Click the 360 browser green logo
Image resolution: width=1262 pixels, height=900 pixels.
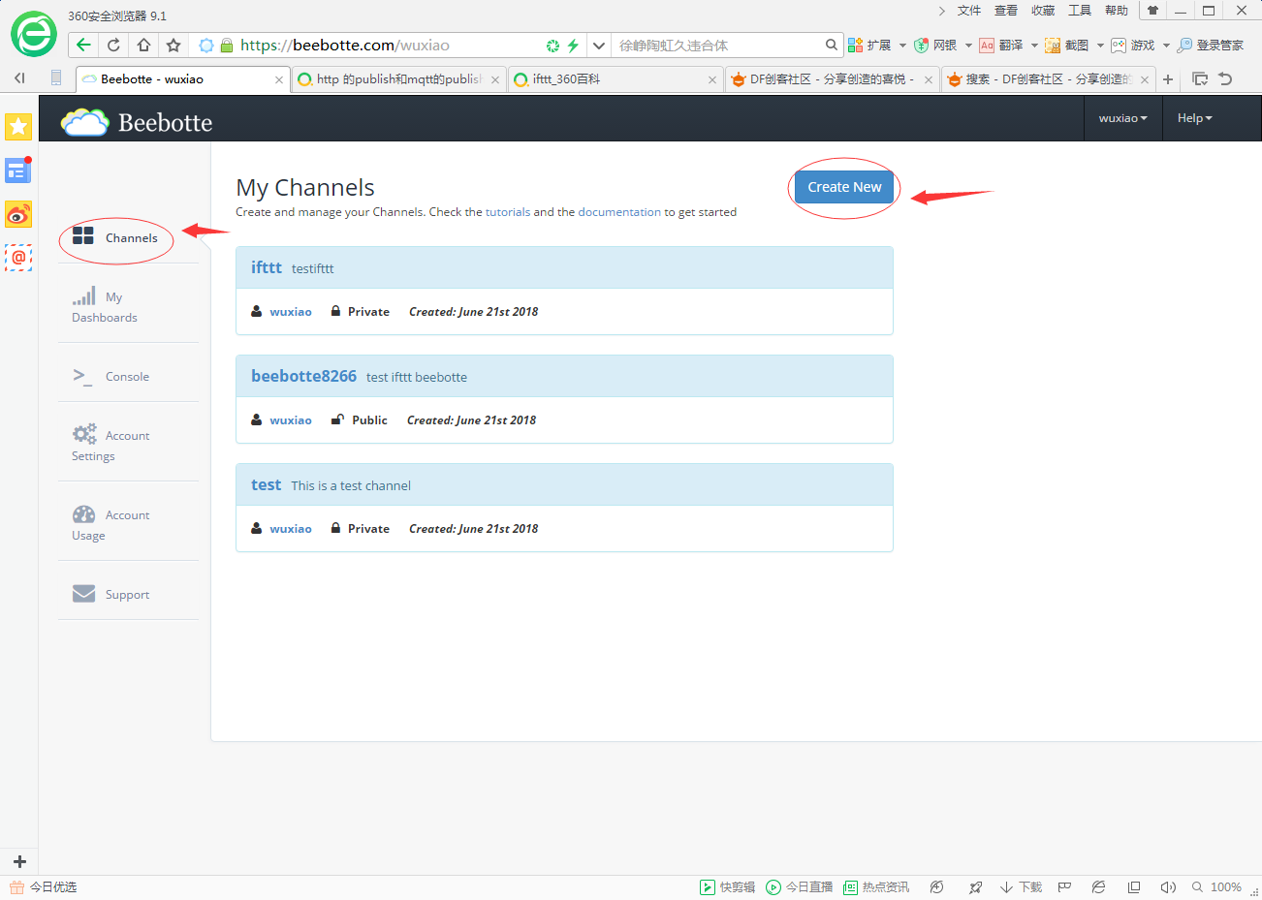pyautogui.click(x=33, y=35)
